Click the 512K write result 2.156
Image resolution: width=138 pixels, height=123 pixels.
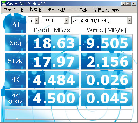107,61
